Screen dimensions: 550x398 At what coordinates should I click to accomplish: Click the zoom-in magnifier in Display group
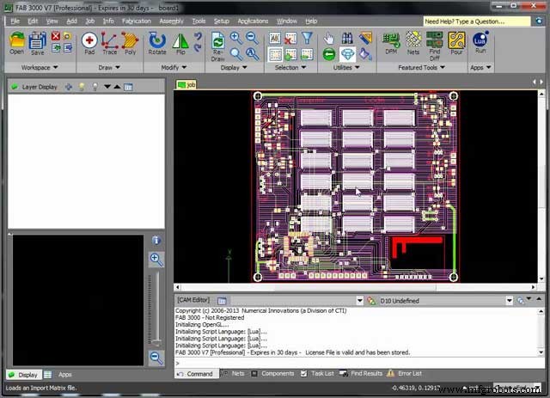coord(235,38)
